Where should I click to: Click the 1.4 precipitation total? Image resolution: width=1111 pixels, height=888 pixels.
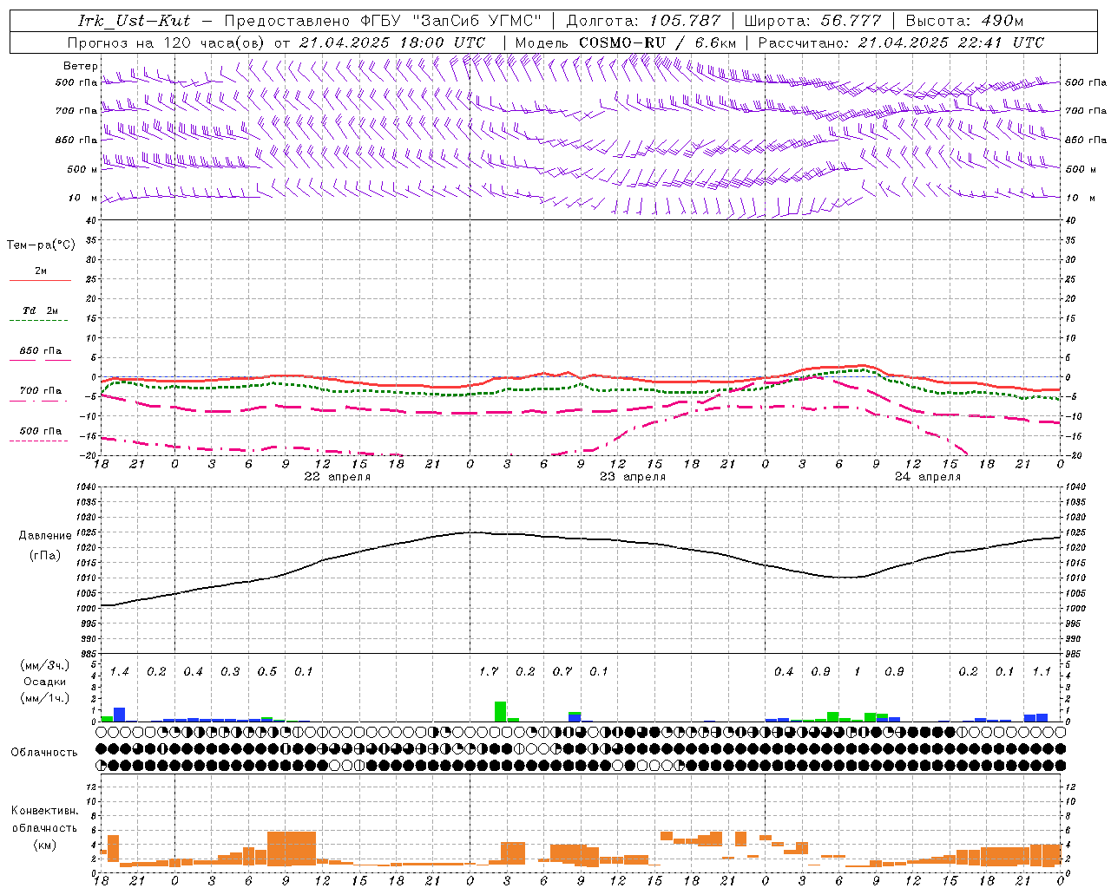click(120, 671)
